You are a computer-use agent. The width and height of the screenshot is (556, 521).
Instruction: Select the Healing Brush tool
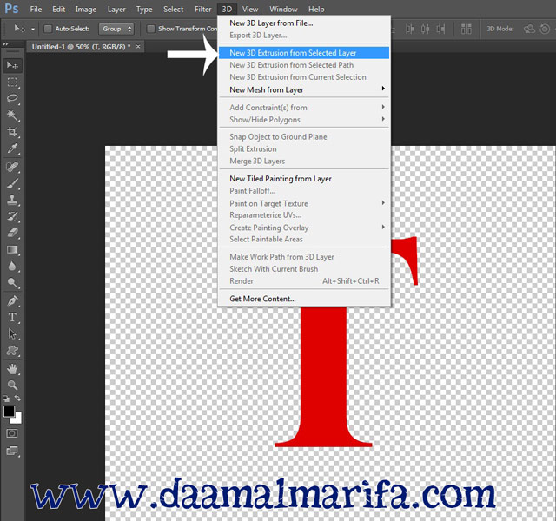[12, 167]
